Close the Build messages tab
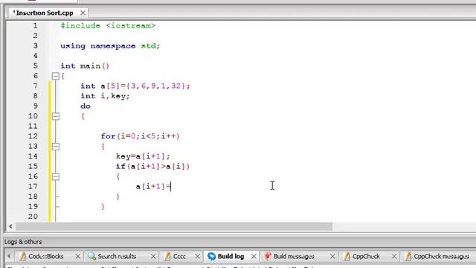 (332, 256)
